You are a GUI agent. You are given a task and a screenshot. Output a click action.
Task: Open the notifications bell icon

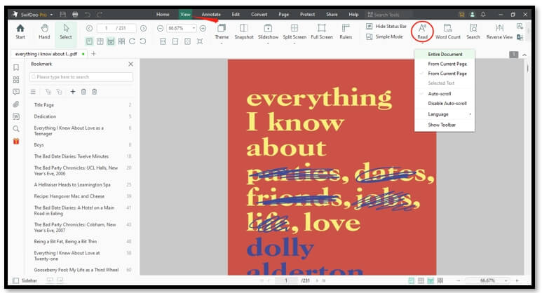click(483, 15)
